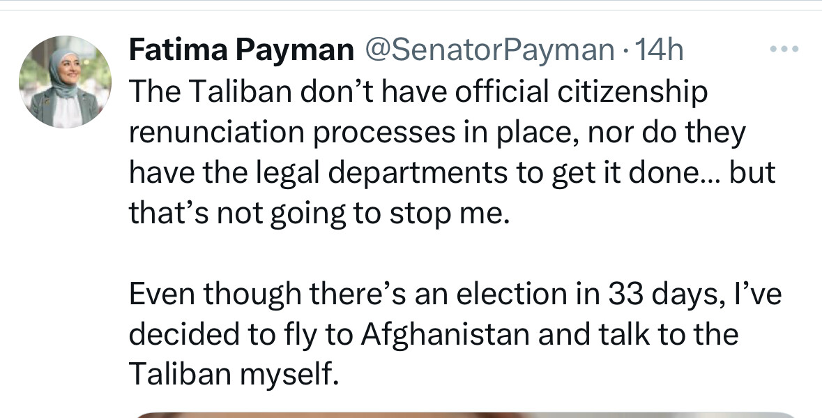This screenshot has width=822, height=418.
Task: Click the line "that's not going to stop me."
Action: [314, 214]
